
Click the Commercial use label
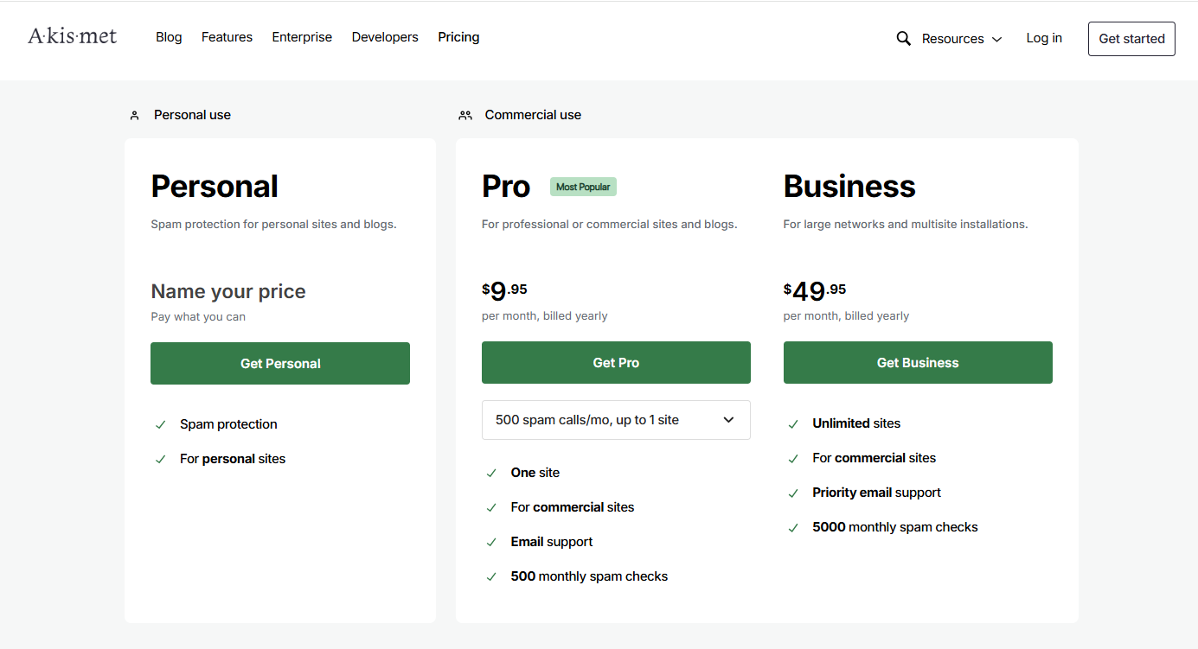click(x=533, y=115)
